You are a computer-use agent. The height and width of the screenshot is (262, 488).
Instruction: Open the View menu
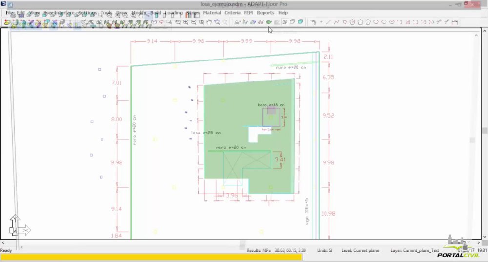34,13
